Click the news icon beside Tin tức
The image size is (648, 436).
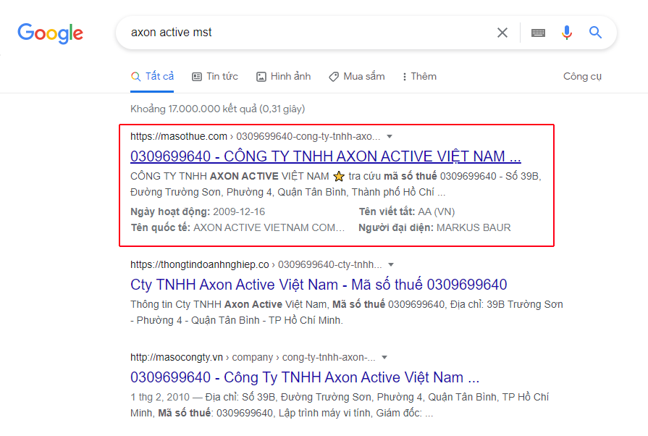(197, 77)
